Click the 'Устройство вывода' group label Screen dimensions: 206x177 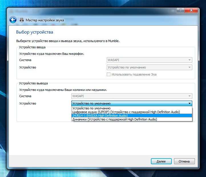[33, 83]
